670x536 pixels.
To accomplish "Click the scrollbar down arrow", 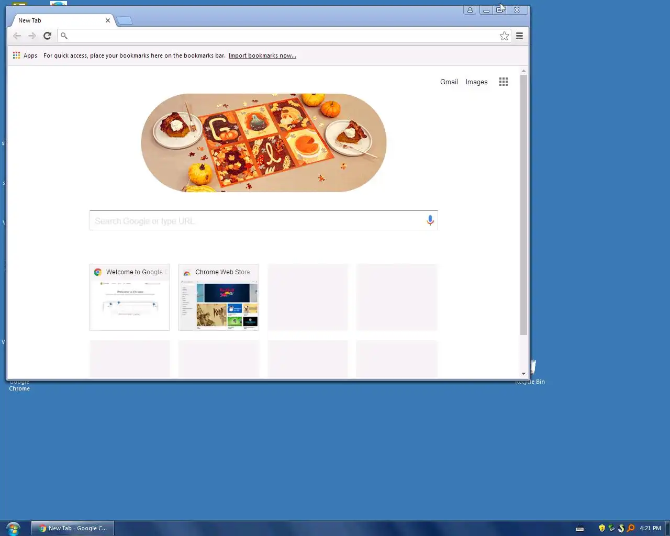I will (523, 374).
